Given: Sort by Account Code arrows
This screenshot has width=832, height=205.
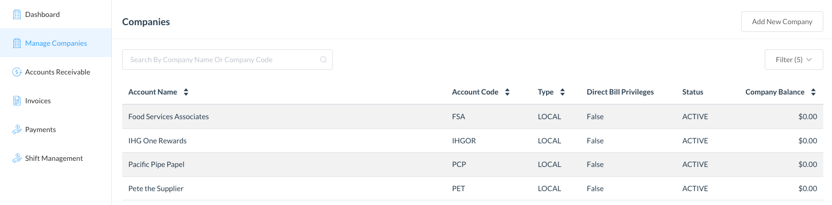Looking at the screenshot, I should (507, 92).
